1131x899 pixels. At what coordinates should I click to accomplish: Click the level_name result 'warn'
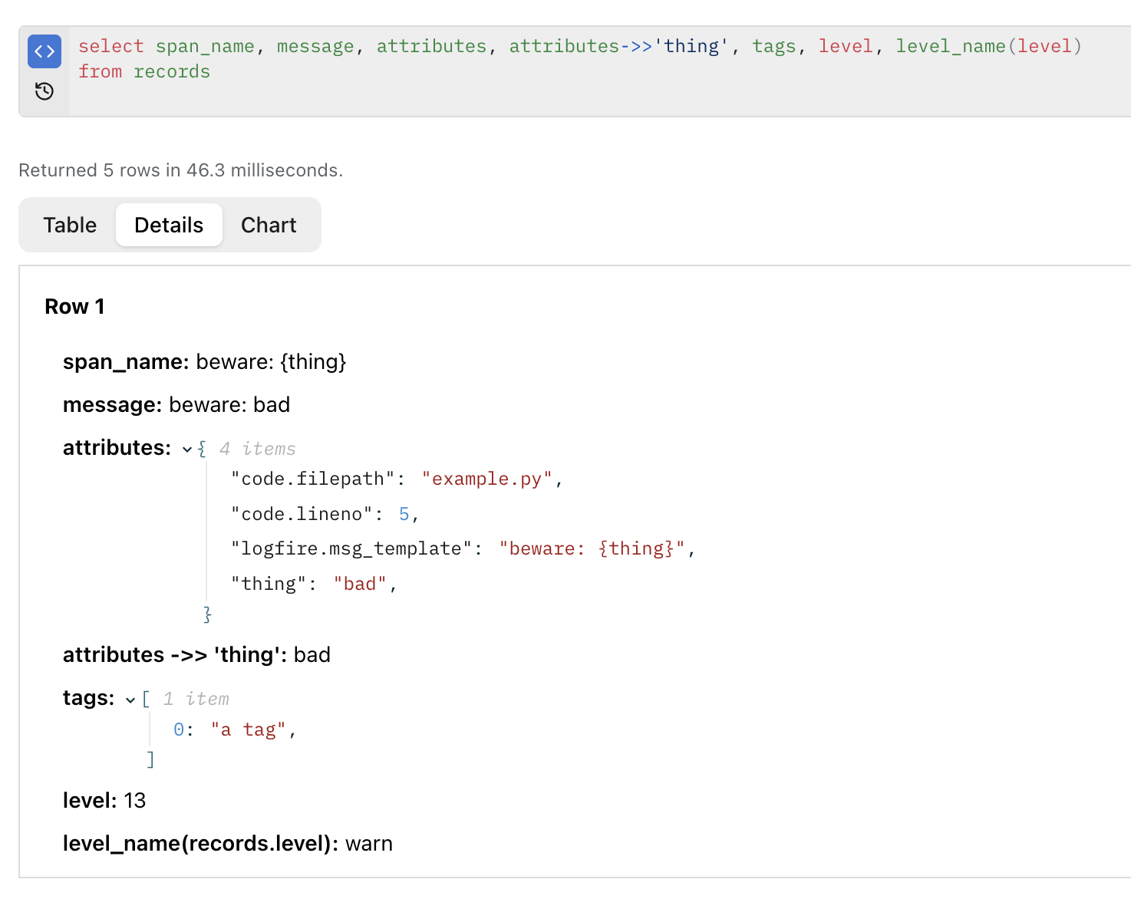369,844
